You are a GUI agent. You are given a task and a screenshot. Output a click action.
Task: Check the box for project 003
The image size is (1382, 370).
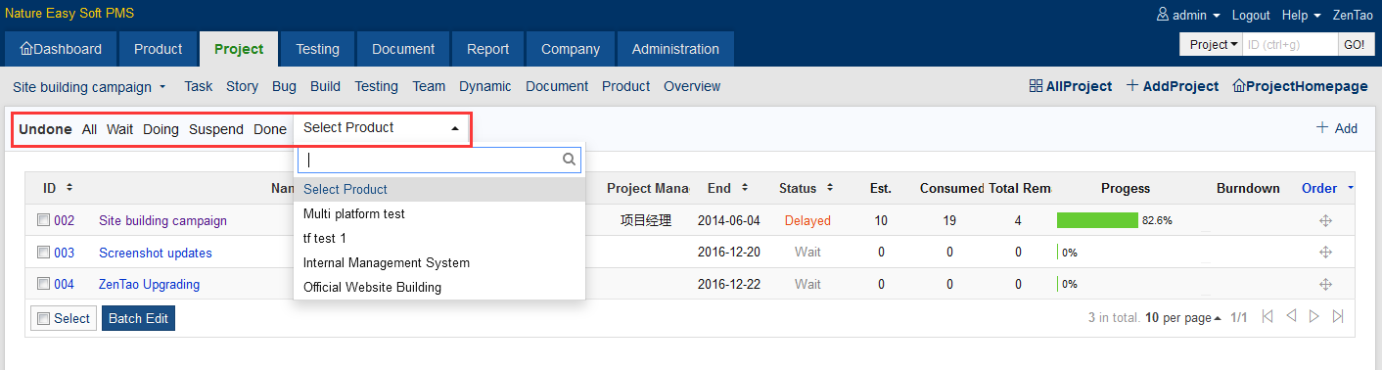click(43, 253)
